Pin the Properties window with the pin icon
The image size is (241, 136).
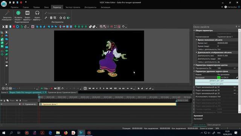pos(236,26)
